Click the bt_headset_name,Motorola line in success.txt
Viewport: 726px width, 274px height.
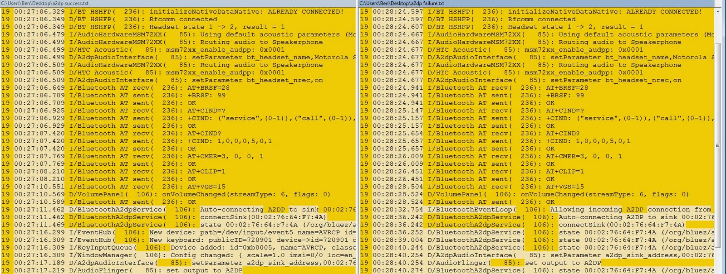178,58
